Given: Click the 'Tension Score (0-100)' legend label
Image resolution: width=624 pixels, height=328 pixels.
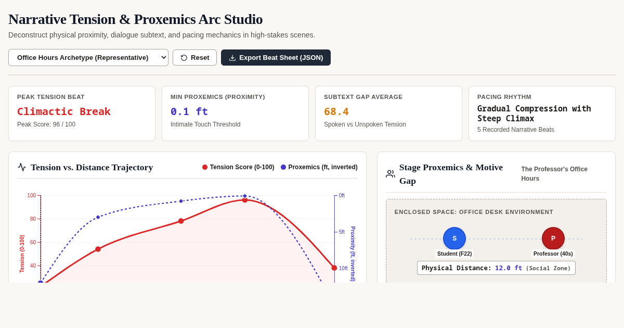Looking at the screenshot, I should (x=242, y=167).
